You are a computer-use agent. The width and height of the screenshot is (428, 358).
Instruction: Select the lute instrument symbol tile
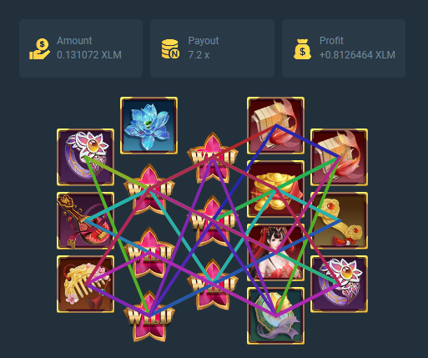coord(85,220)
